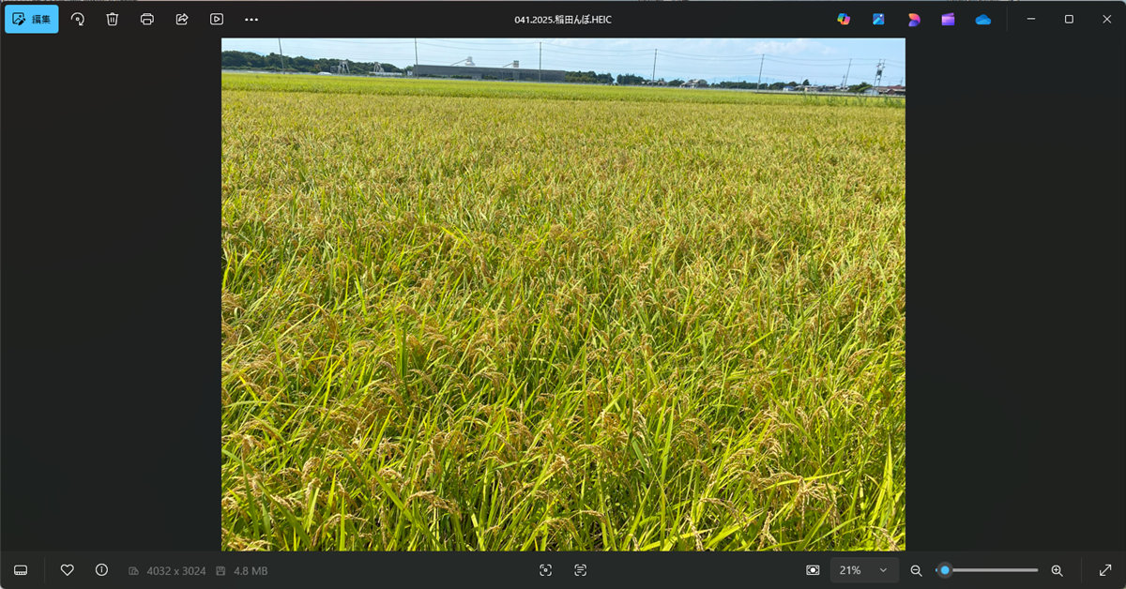
Task: Close the Photos window
Action: click(x=1106, y=19)
